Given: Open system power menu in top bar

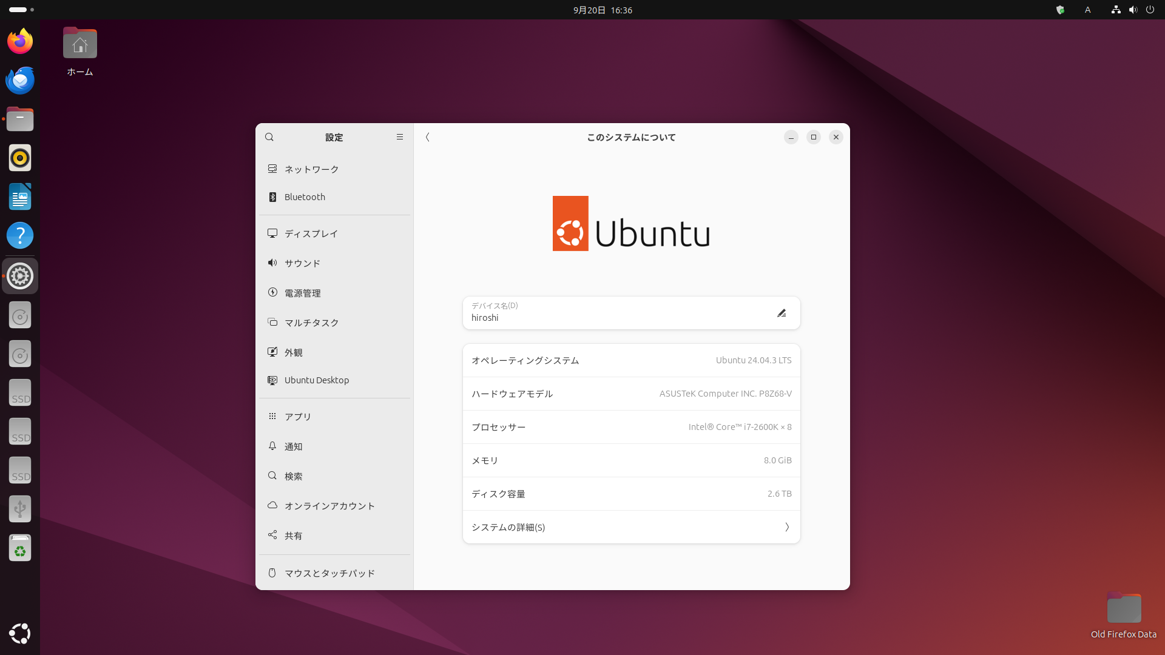Looking at the screenshot, I should [1150, 10].
